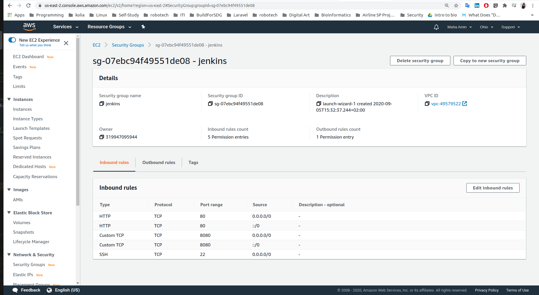Click the Opera red extension icon

click(486, 5)
